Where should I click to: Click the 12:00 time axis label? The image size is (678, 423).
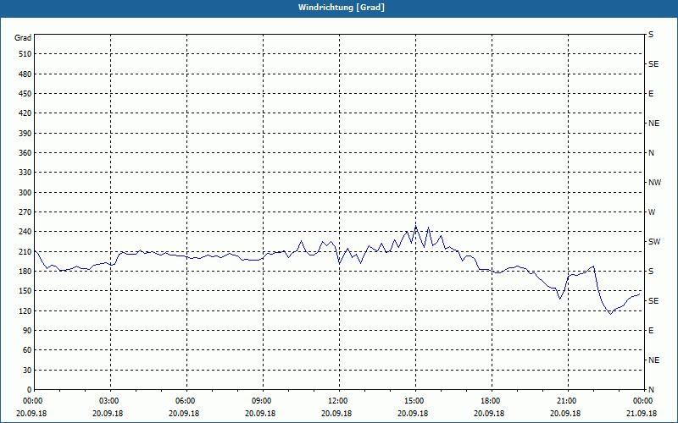(x=339, y=400)
